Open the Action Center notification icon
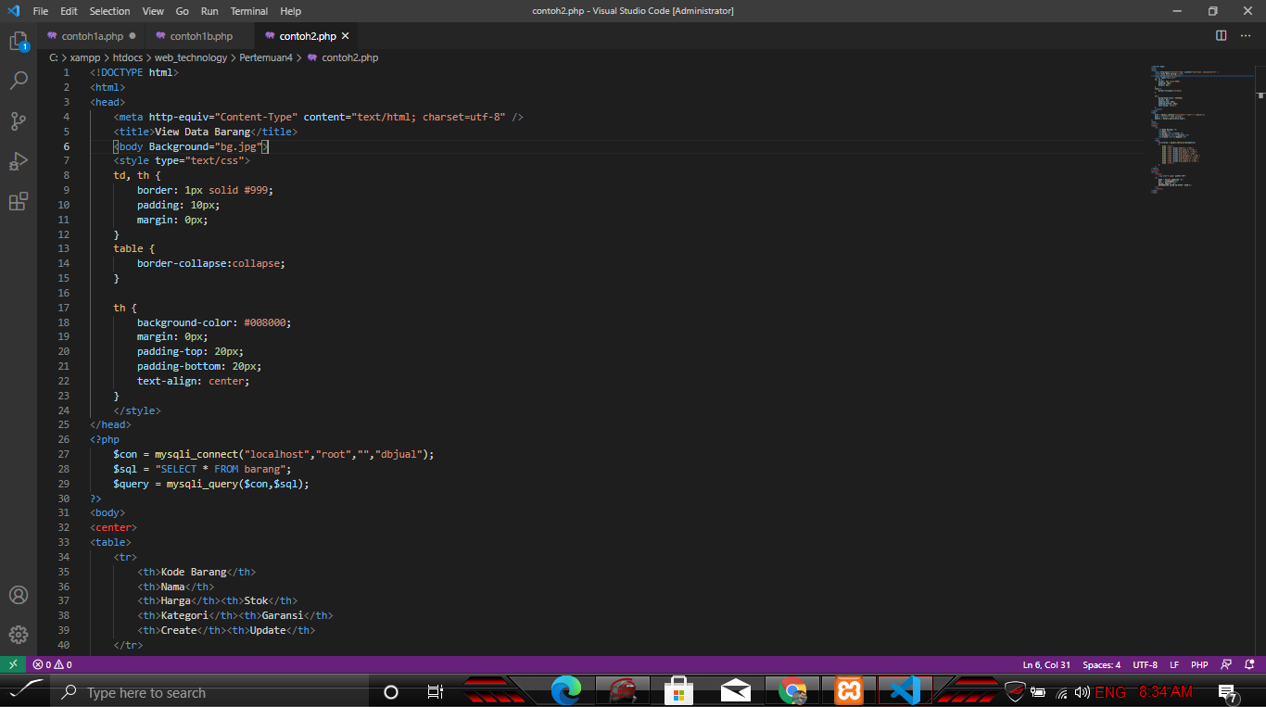Image resolution: width=1266 pixels, height=707 pixels. coord(1228,693)
